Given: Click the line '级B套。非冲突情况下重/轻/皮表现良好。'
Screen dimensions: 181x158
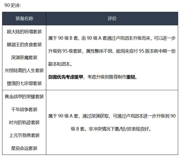Looking at the screenshot, I should (x=111, y=129).
